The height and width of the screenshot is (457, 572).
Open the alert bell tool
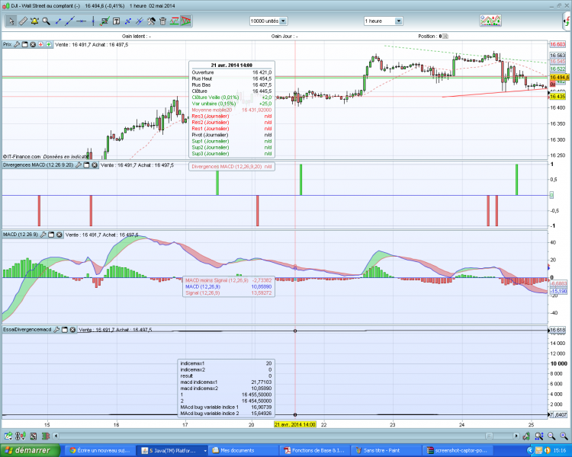(34, 21)
